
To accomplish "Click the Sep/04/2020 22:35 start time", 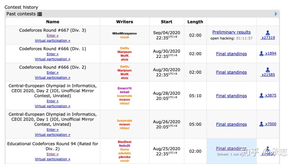I will point(166,35).
